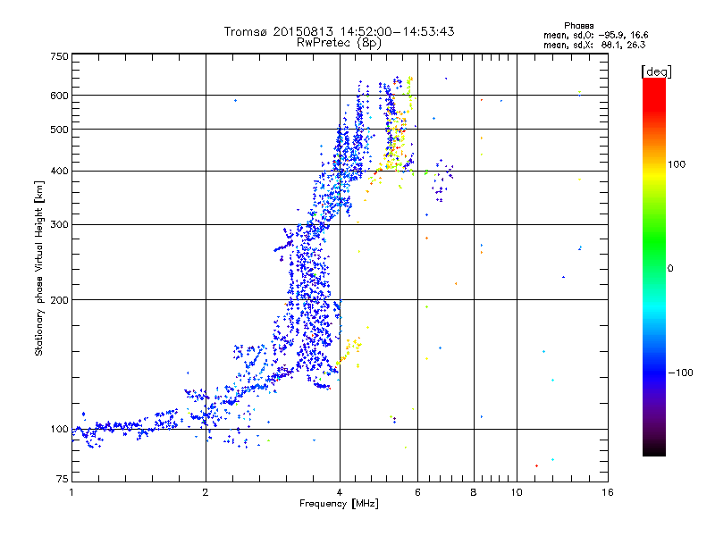Click the colorbar tick label '0'

pos(669,269)
